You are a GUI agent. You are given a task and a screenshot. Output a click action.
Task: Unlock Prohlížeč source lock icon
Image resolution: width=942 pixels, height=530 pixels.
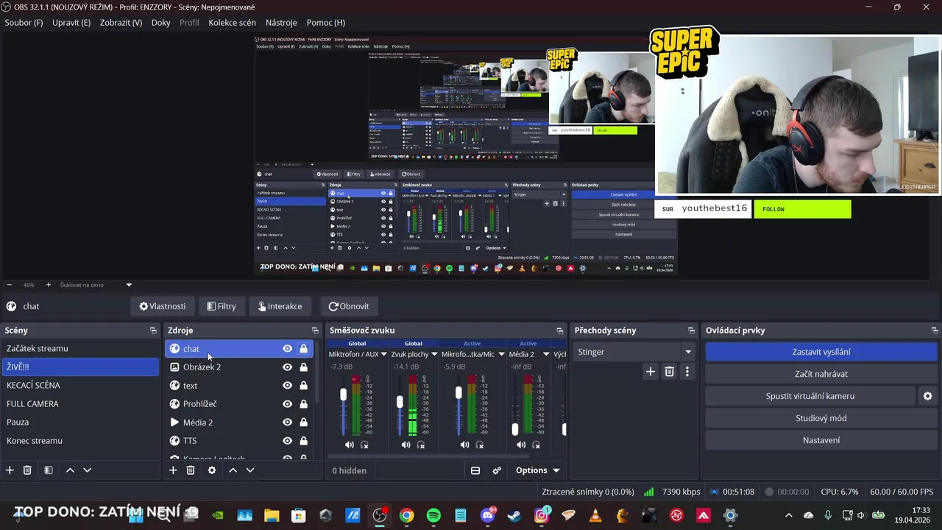pyautogui.click(x=303, y=404)
